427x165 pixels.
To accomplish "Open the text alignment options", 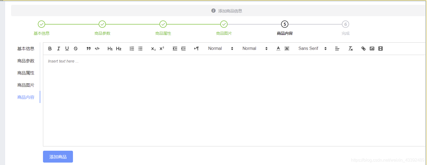I will click(337, 49).
